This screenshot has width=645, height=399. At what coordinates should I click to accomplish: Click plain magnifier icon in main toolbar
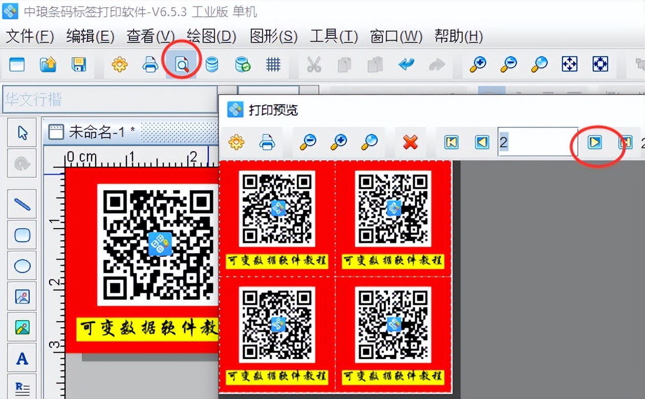pyautogui.click(x=539, y=64)
